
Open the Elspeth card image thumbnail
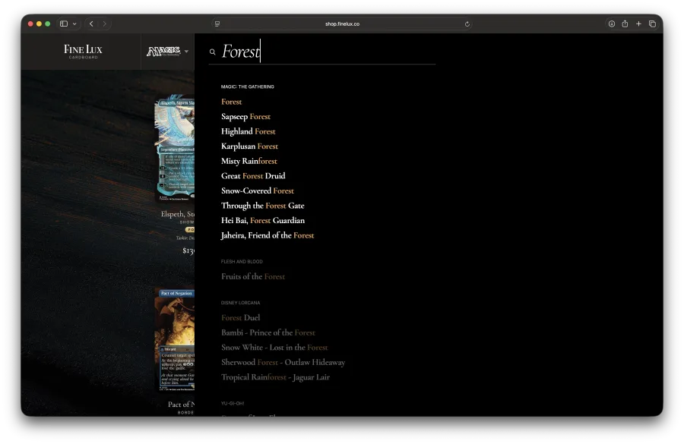175,149
